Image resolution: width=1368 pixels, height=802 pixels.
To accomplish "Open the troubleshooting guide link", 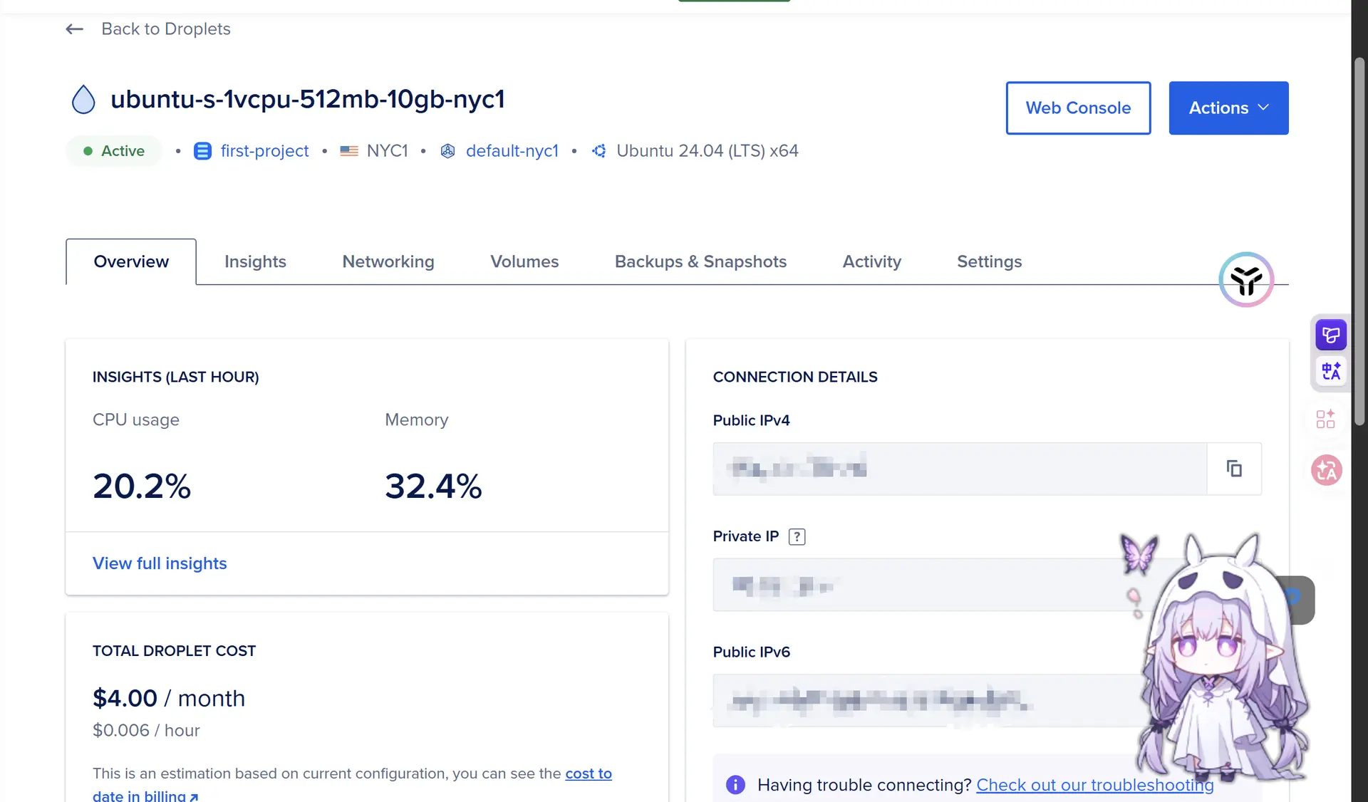I will click(x=1095, y=785).
